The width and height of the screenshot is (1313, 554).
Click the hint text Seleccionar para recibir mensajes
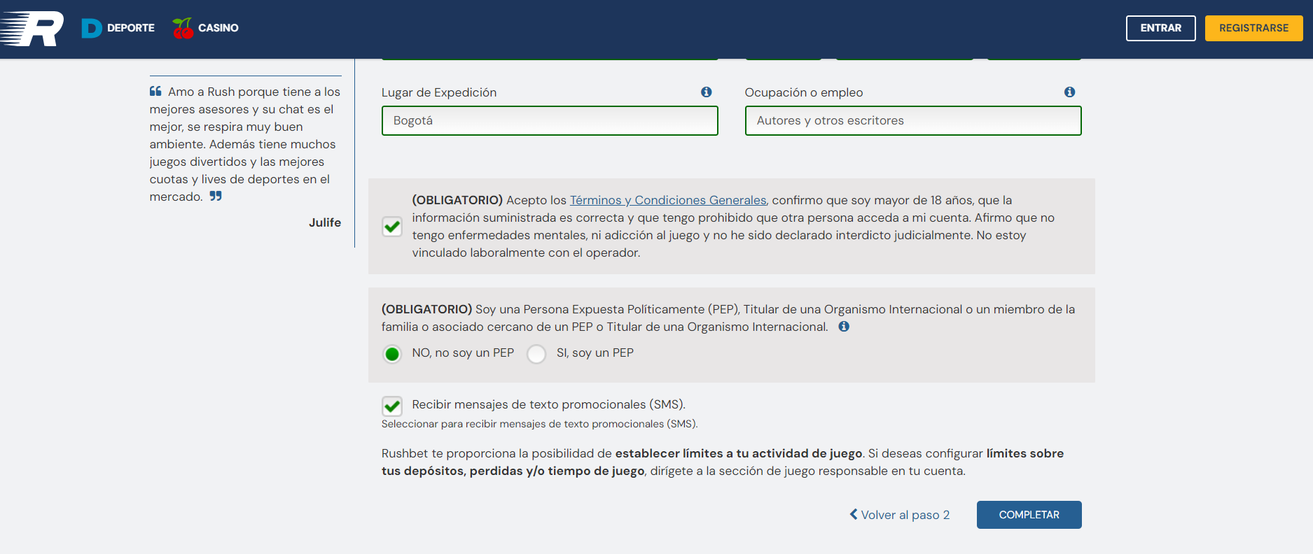[539, 424]
